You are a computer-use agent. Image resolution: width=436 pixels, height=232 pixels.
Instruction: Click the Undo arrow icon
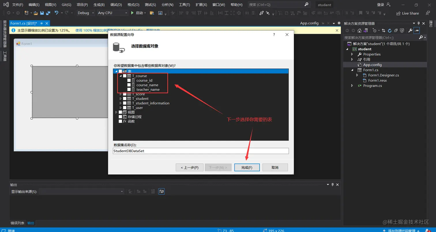[x=56, y=13]
